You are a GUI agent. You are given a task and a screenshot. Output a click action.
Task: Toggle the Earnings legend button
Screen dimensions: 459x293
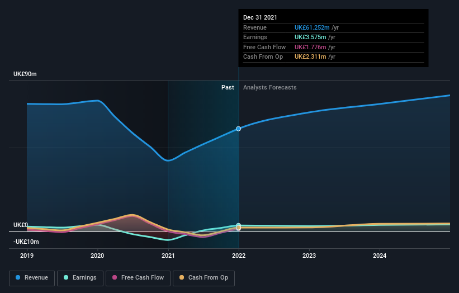80,278
